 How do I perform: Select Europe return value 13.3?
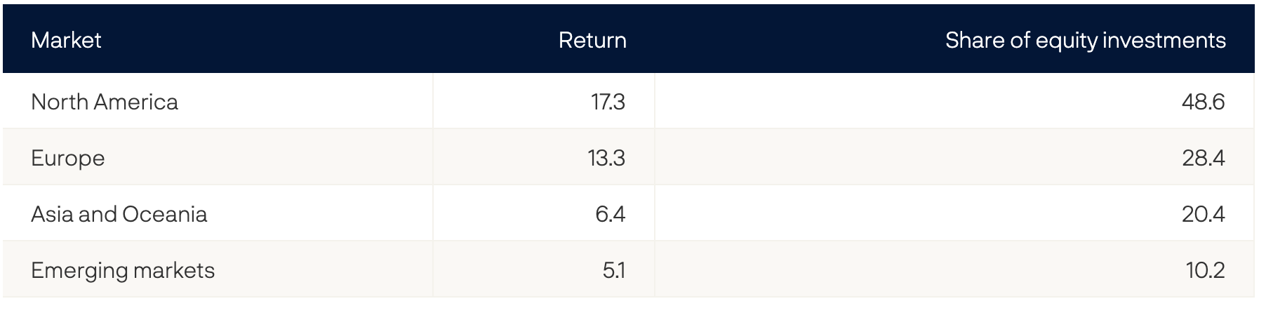click(606, 158)
